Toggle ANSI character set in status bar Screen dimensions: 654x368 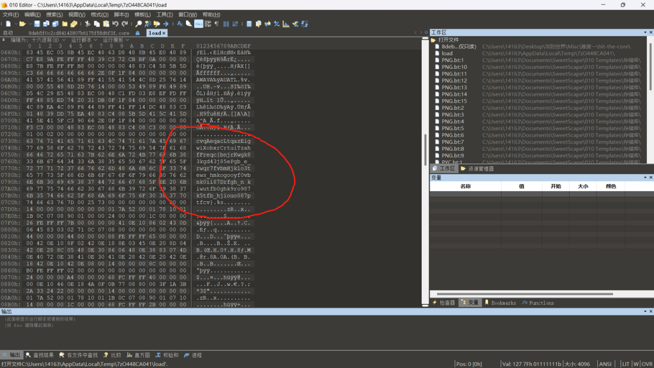(605, 364)
